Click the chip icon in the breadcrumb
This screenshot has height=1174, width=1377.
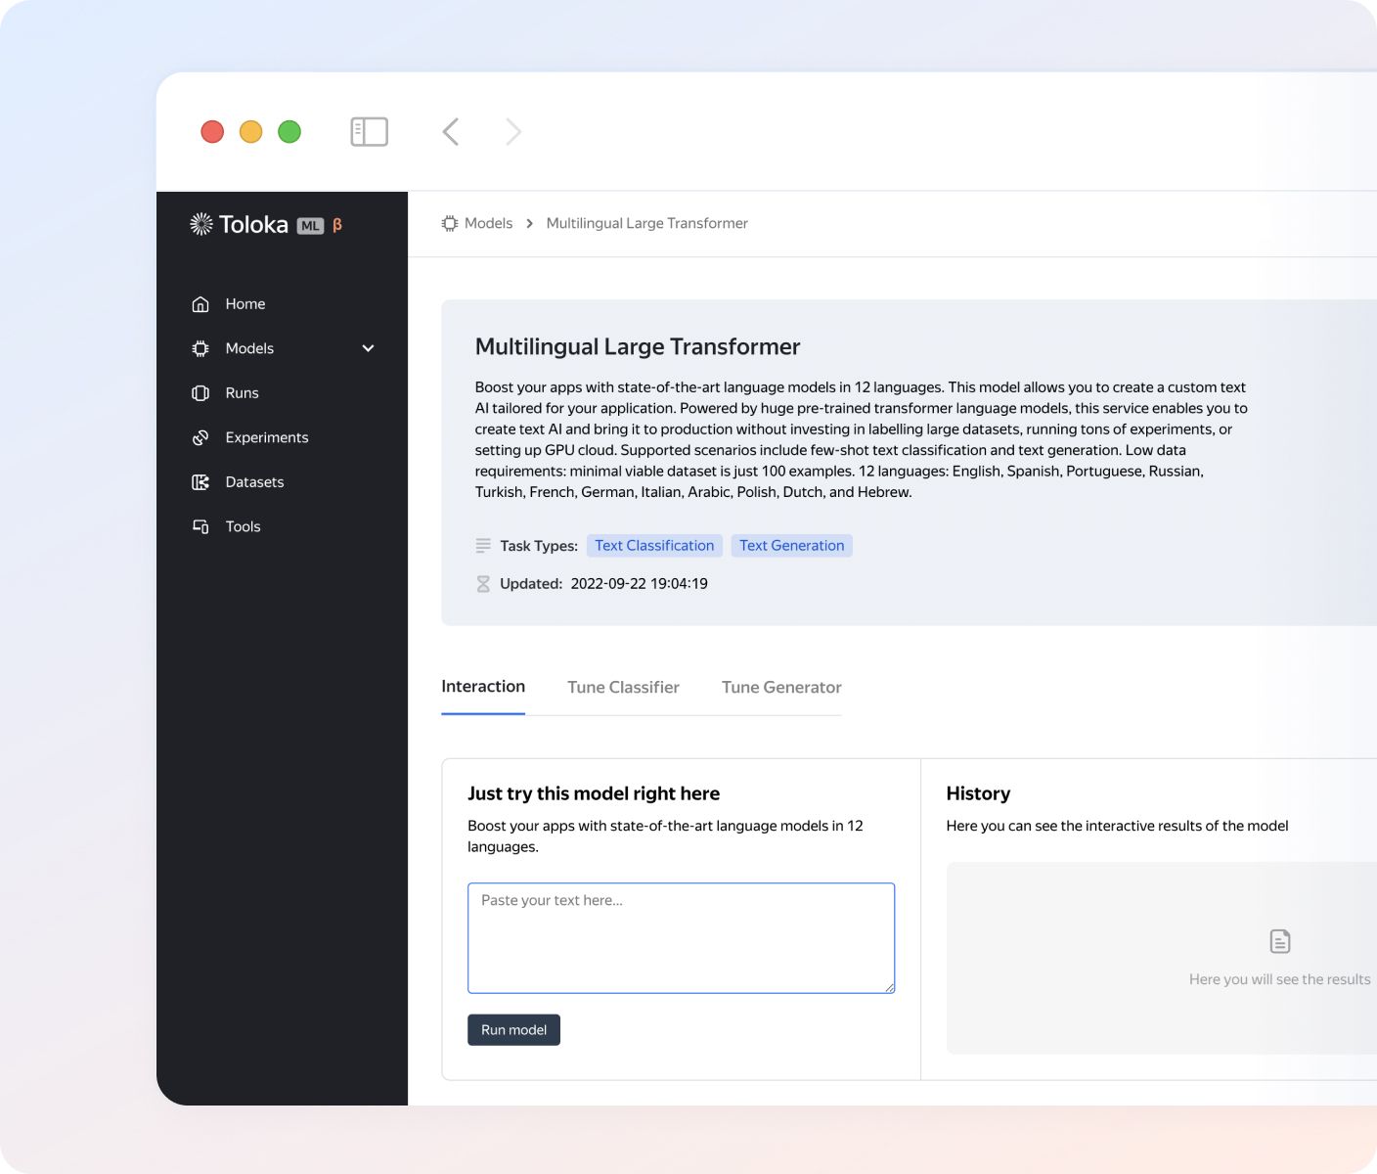(450, 223)
